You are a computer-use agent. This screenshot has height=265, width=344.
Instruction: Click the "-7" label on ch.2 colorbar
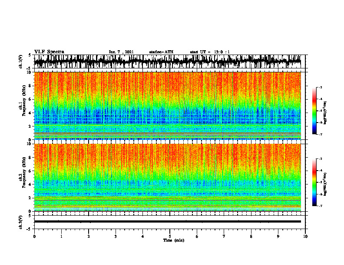tap(320, 206)
